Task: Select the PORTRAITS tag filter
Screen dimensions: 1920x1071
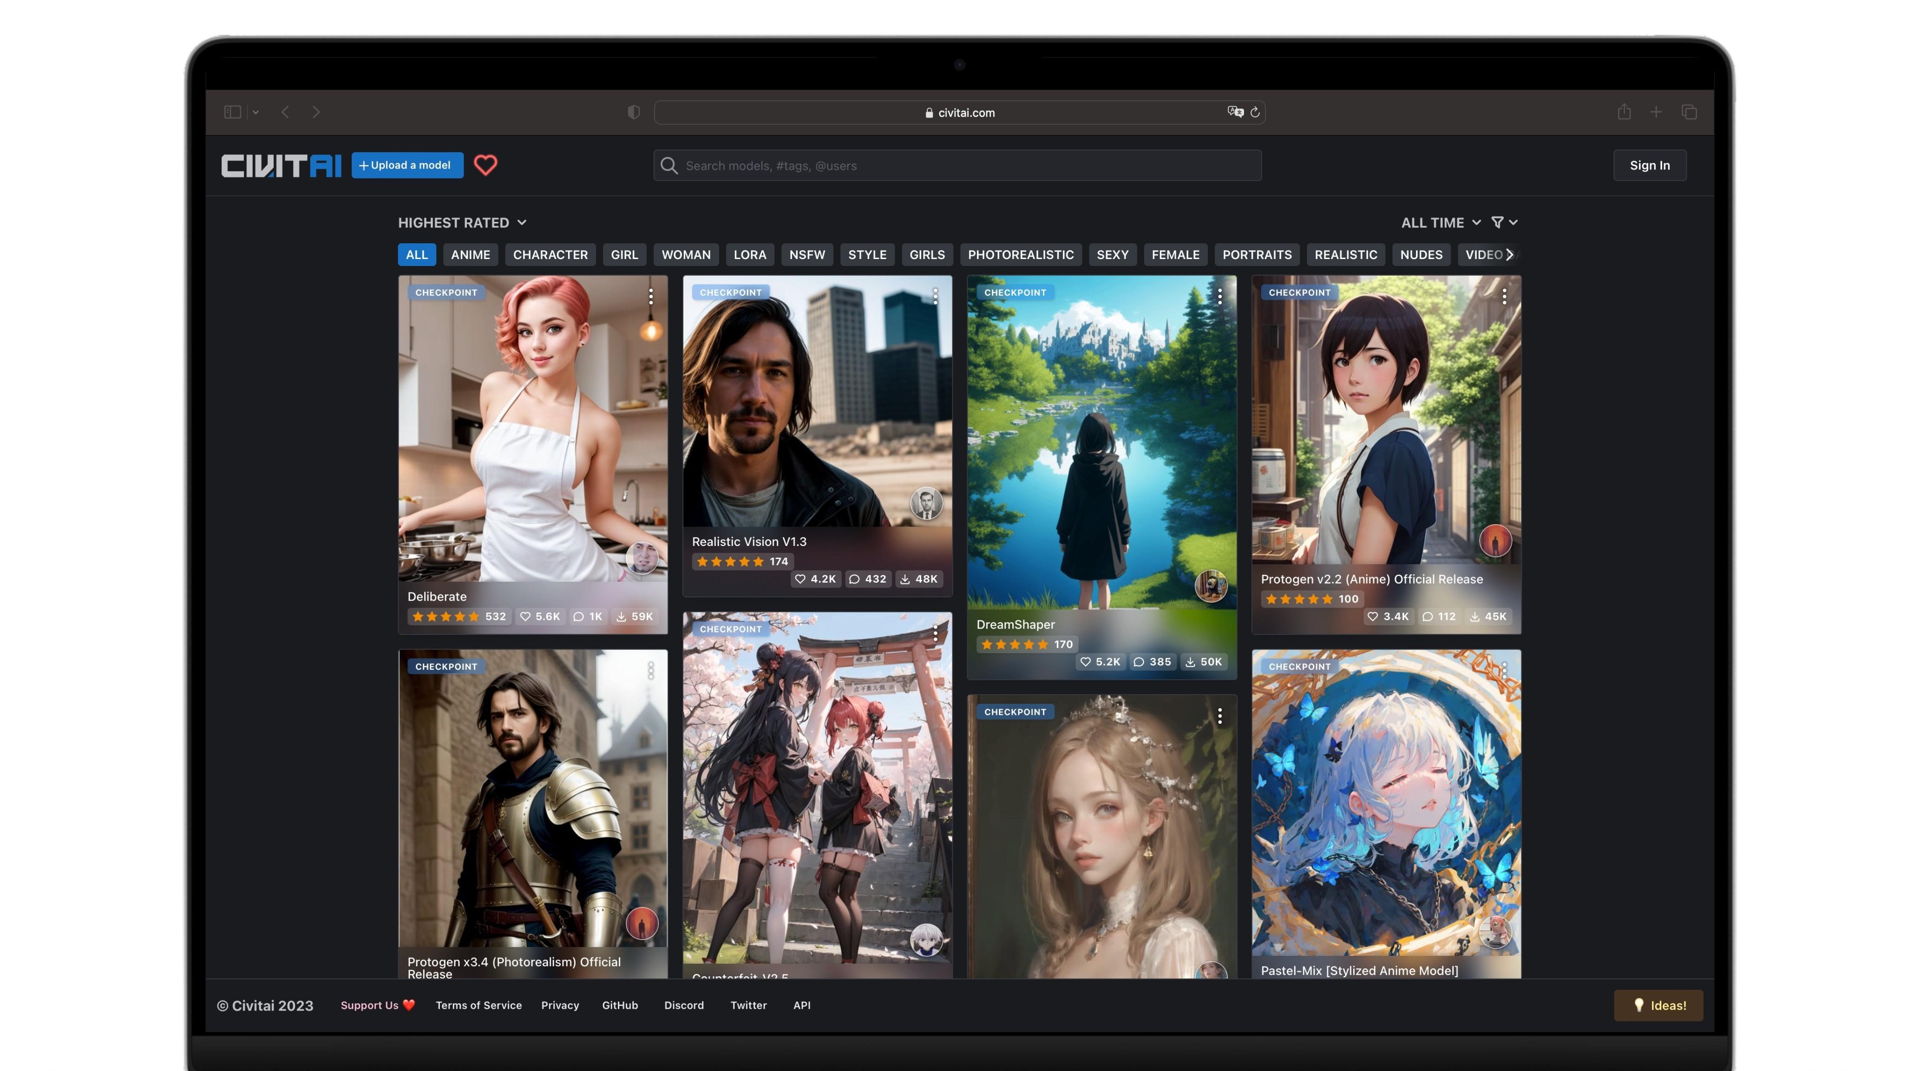Action: tap(1257, 255)
